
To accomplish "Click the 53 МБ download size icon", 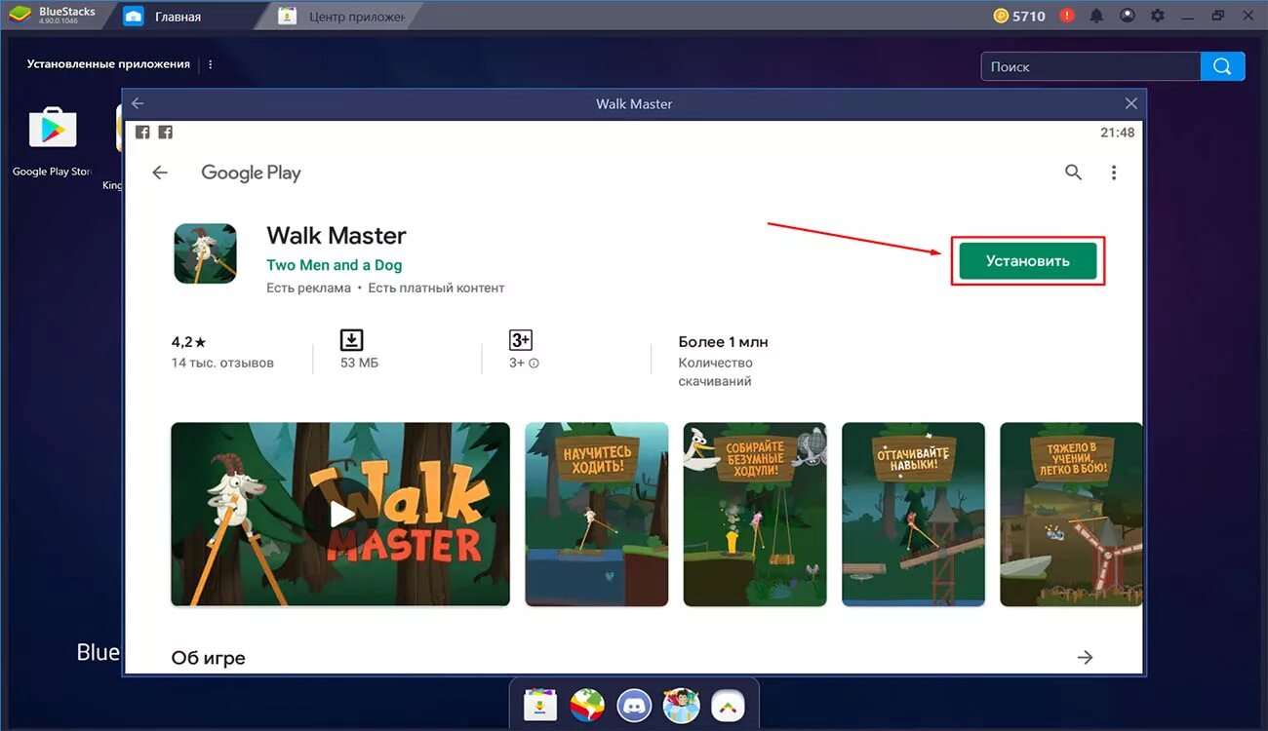I will [x=351, y=339].
